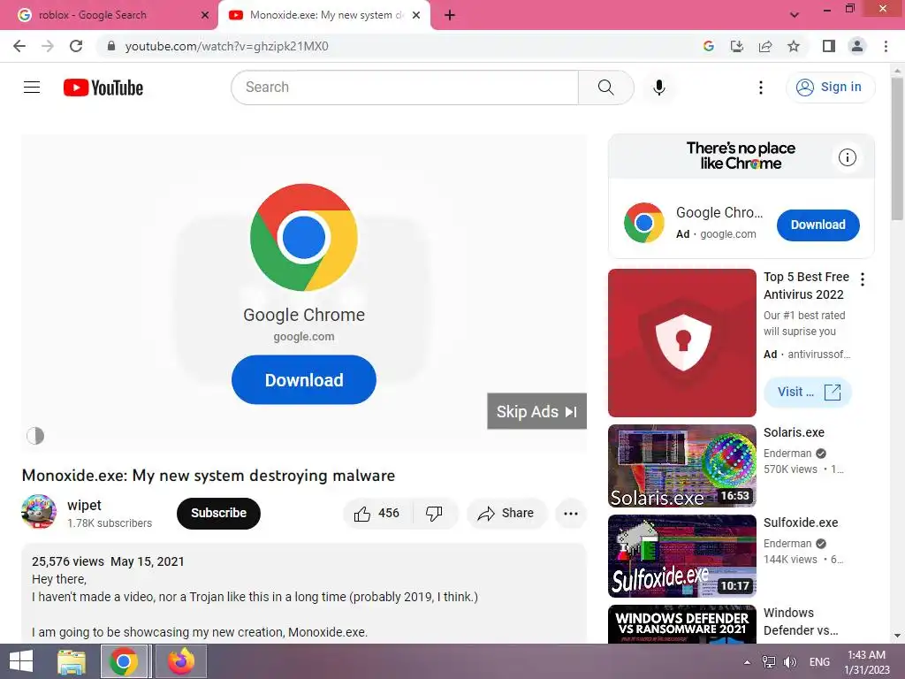Subscribe to wipet channel
Image resolution: width=905 pixels, height=679 pixels.
pyautogui.click(x=219, y=513)
